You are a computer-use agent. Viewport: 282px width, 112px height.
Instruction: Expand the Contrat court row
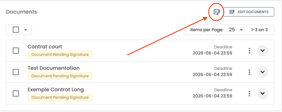coord(262,50)
